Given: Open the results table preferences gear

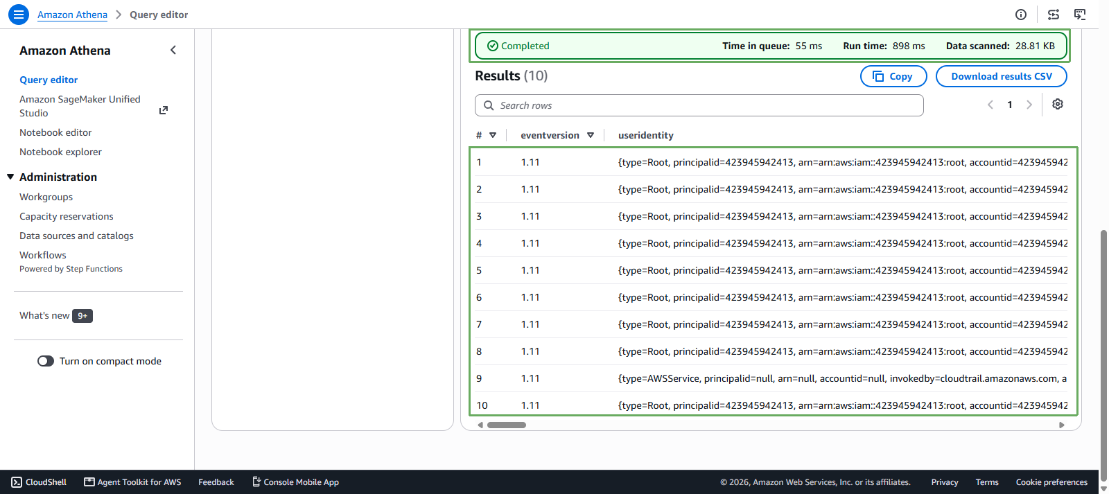Looking at the screenshot, I should click(x=1058, y=104).
